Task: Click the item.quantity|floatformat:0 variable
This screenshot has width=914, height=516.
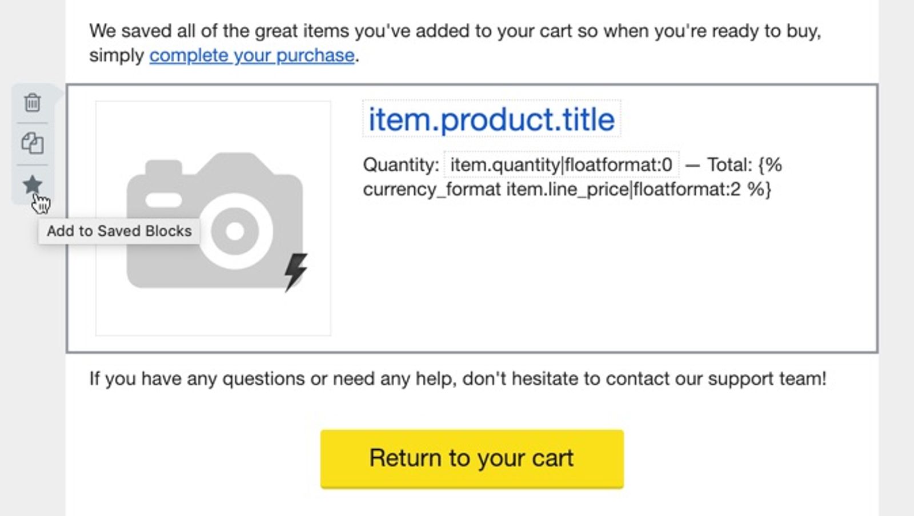Action: 561,165
